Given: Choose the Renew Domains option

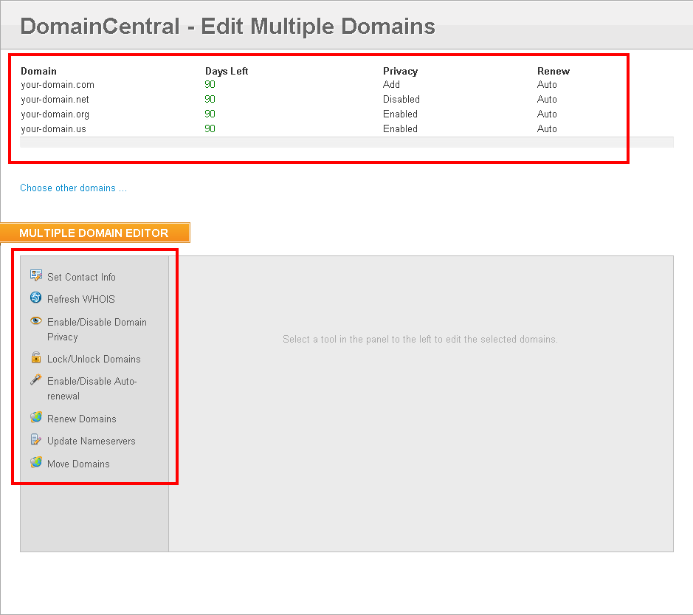Looking at the screenshot, I should point(81,419).
